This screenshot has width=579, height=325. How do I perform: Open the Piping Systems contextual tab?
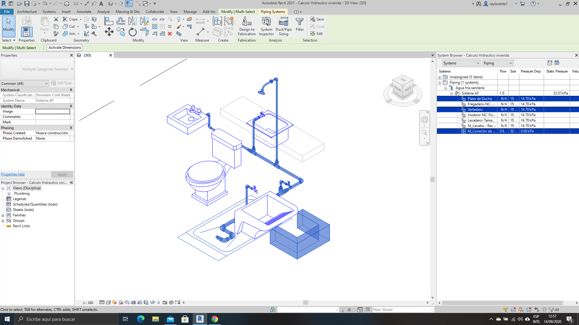coord(273,12)
